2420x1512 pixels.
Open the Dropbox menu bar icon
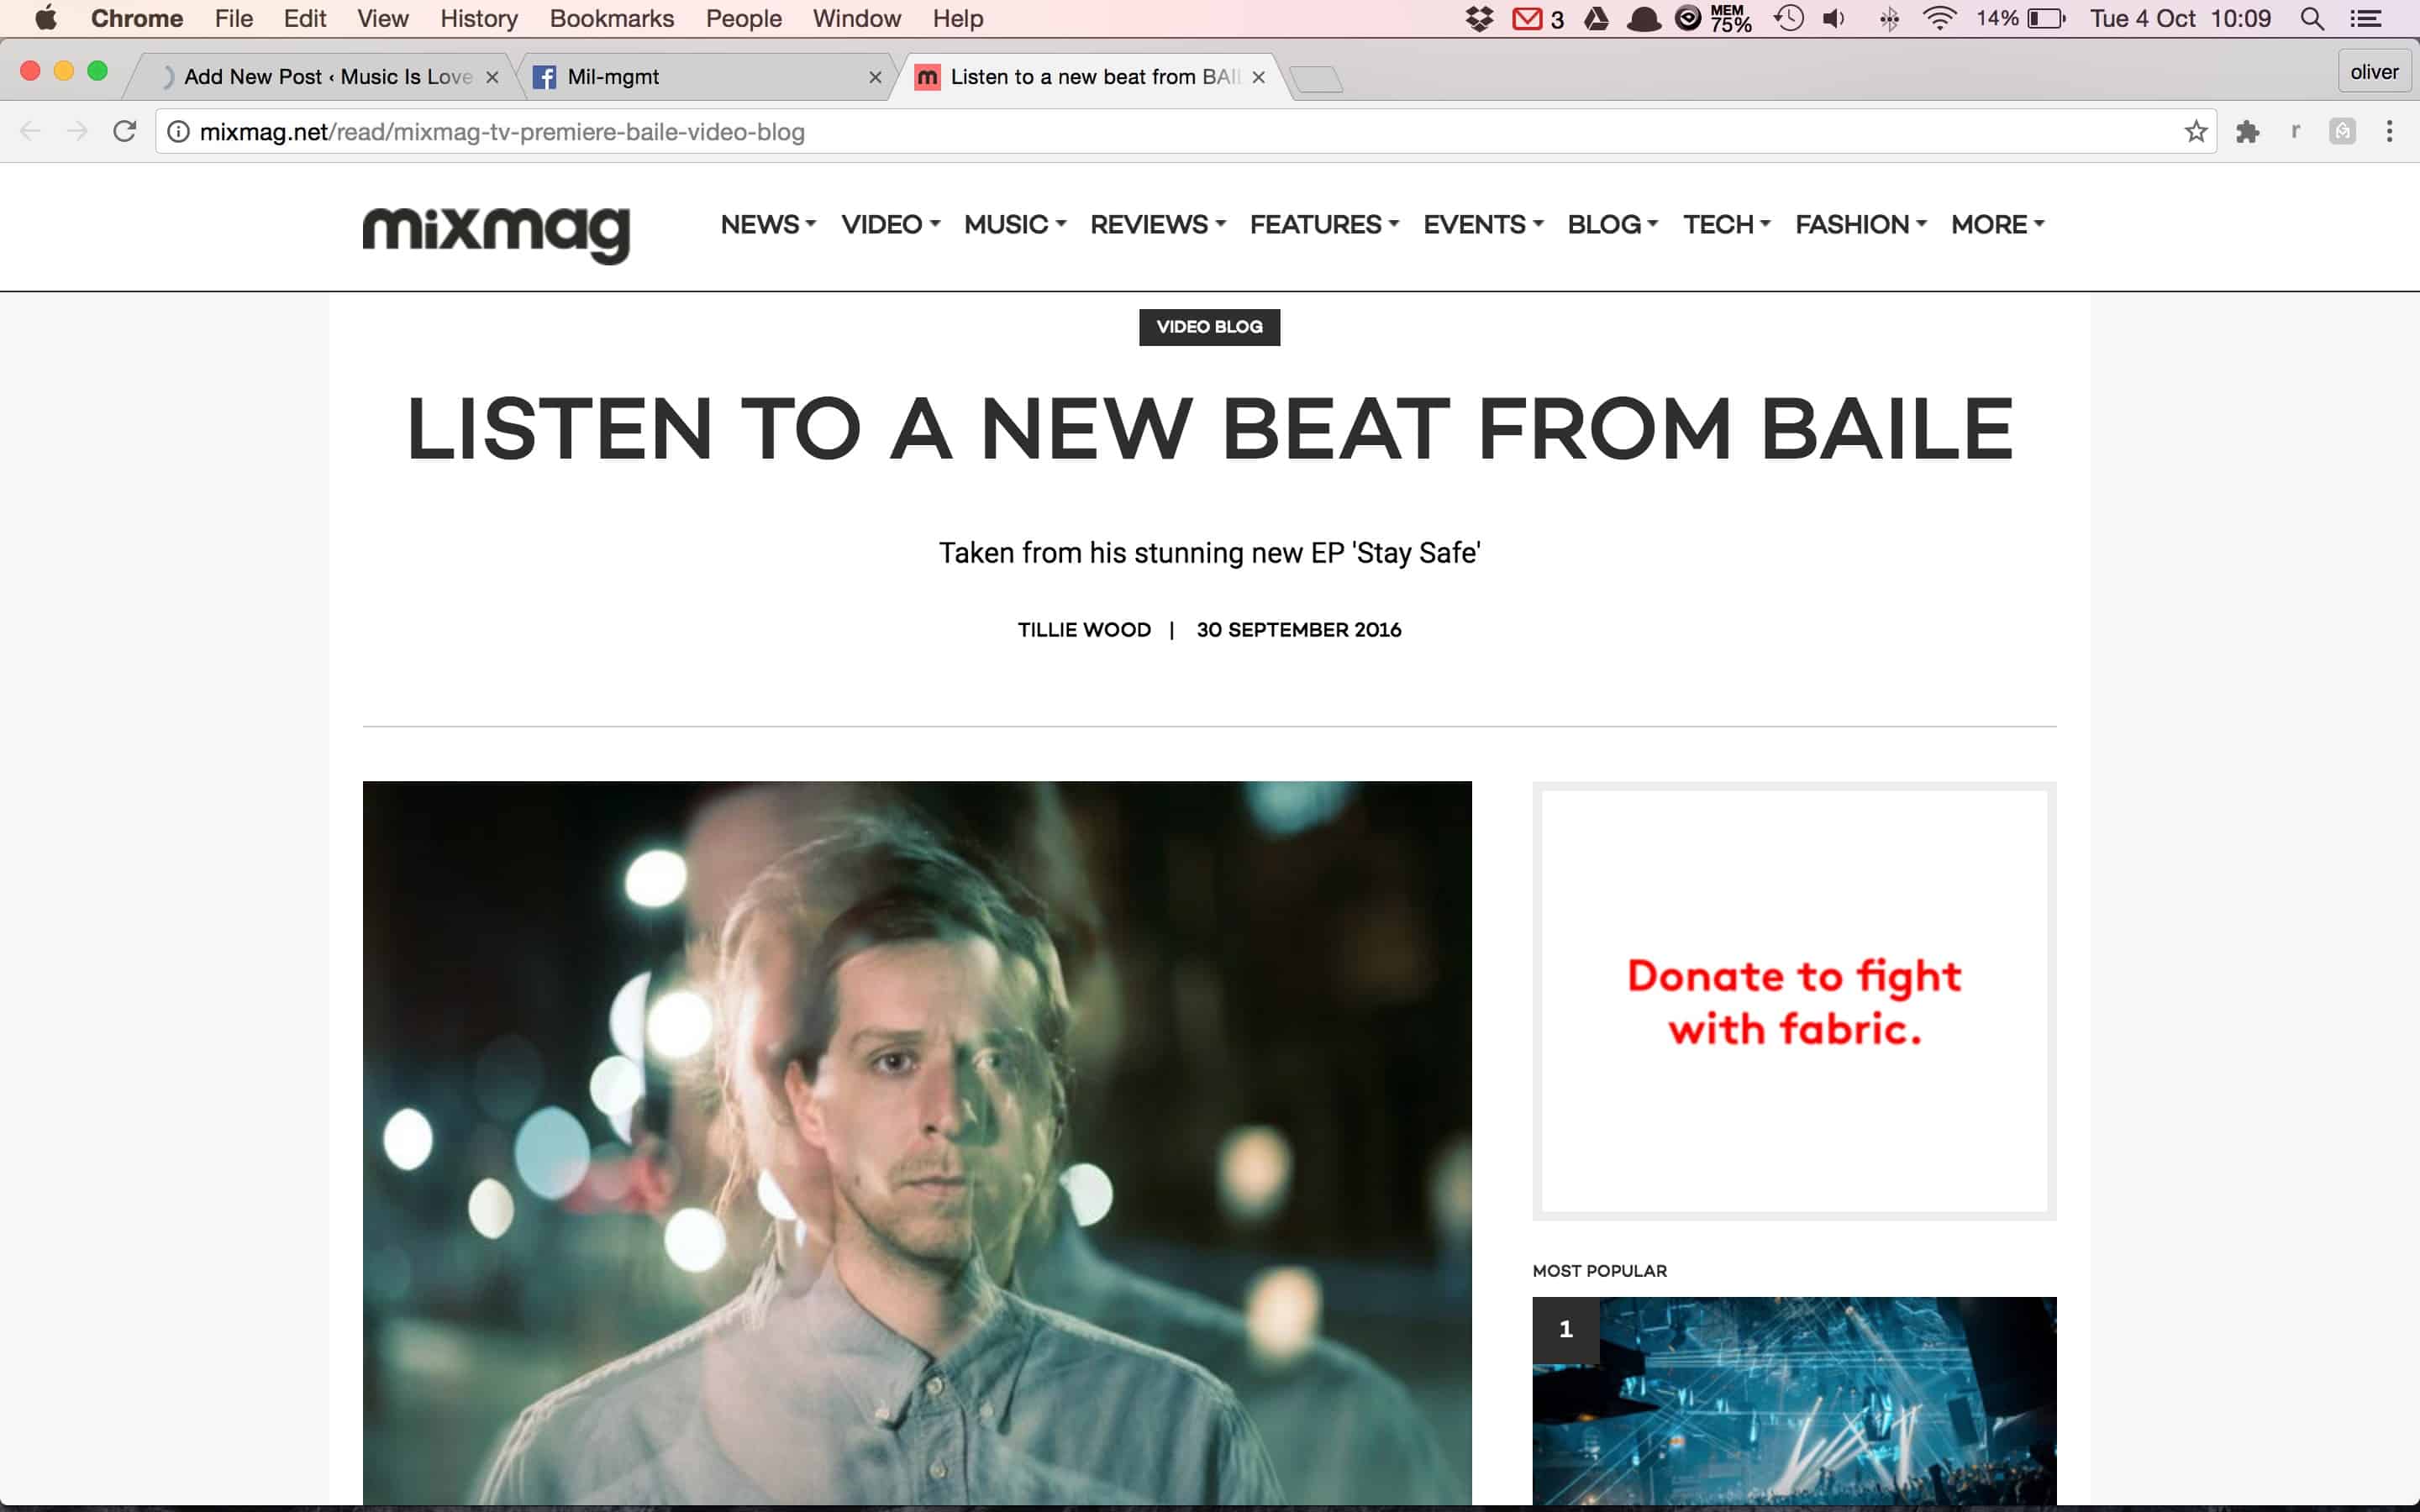click(1479, 18)
